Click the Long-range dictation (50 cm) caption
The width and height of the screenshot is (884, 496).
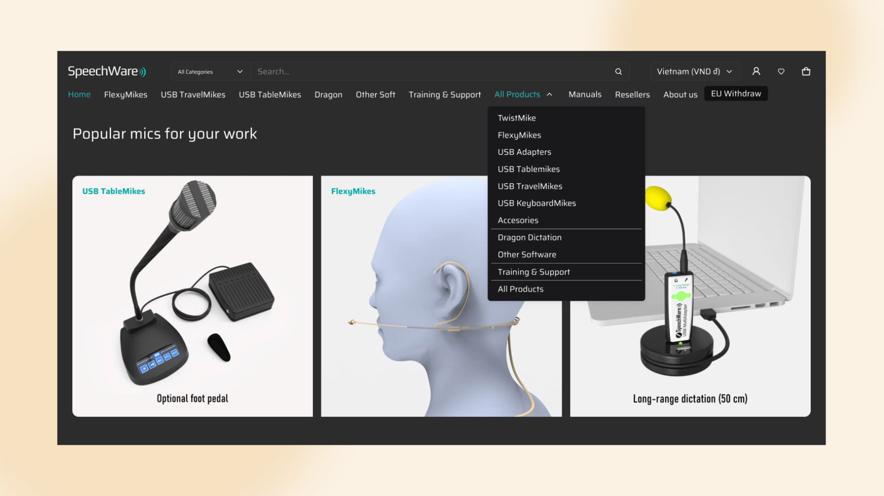pyautogui.click(x=690, y=398)
